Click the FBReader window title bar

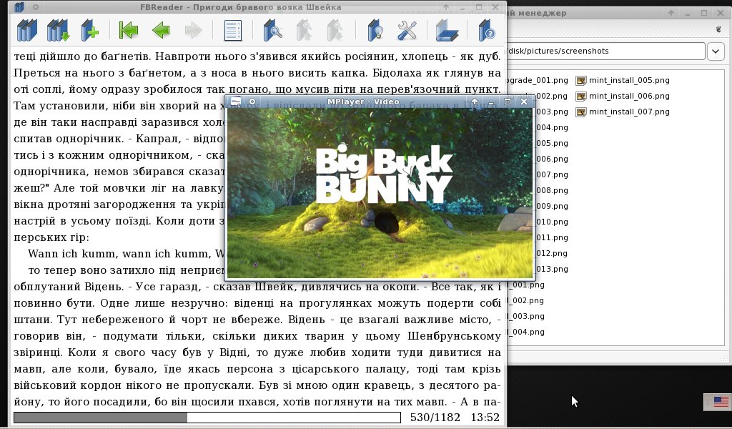[x=240, y=7]
